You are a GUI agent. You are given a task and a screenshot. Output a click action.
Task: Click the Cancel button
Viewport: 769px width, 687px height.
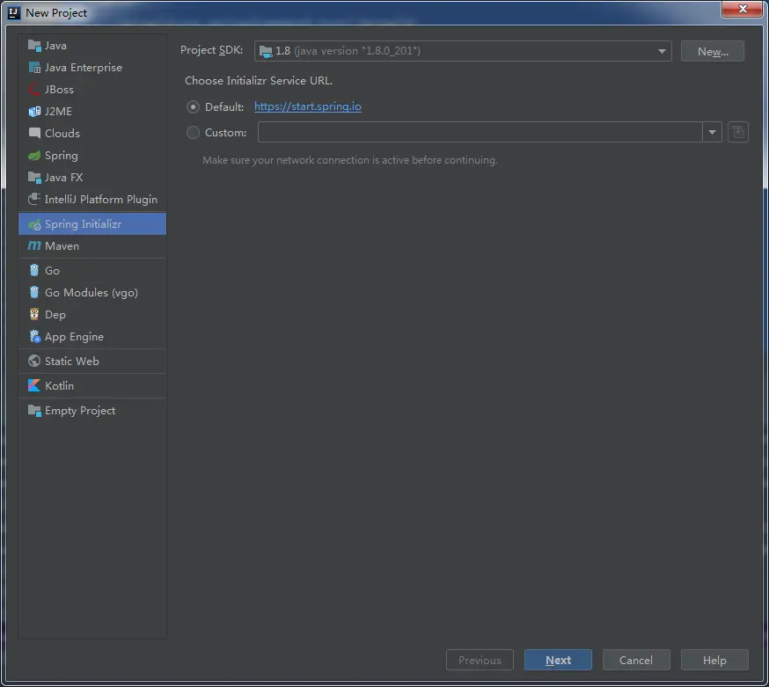[636, 660]
